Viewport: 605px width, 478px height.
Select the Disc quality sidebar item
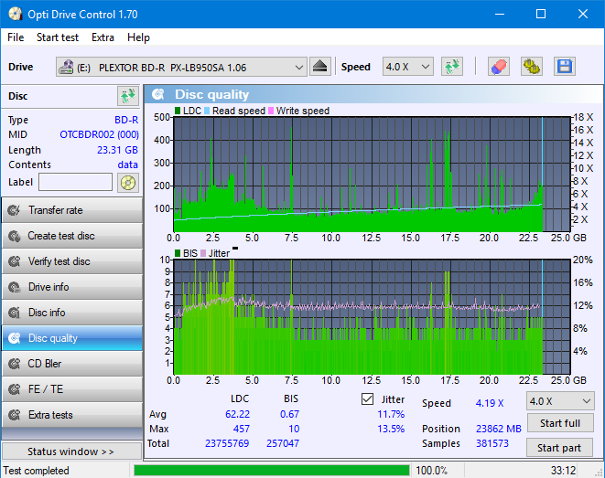pos(72,338)
